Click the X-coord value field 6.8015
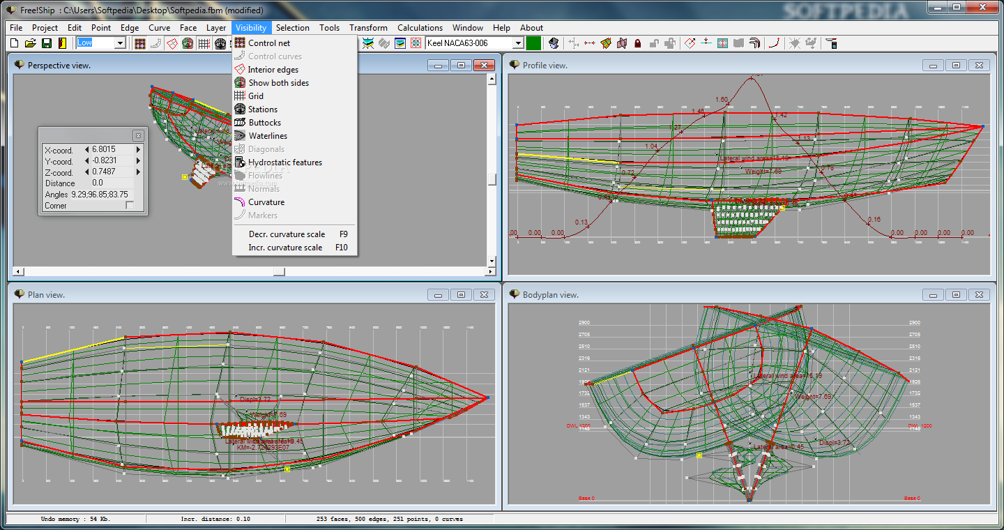1004x530 pixels. click(112, 149)
